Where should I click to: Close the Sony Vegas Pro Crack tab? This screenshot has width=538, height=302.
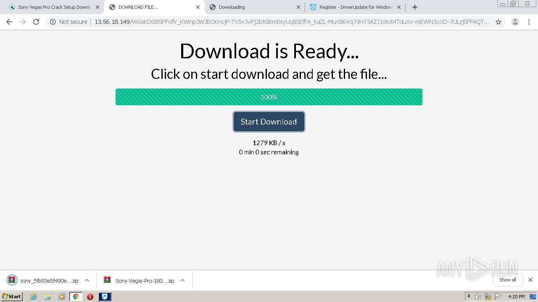(97, 7)
